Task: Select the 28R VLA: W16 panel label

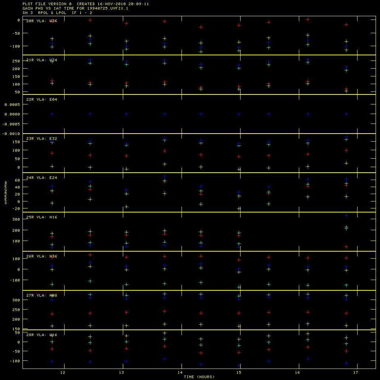Action: (x=41, y=335)
